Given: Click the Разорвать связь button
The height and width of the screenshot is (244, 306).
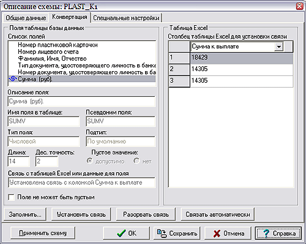Looking at the screenshot, I should (146, 215).
